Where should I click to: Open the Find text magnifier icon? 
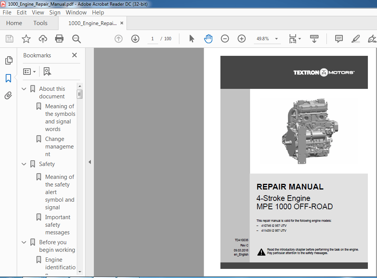click(76, 39)
